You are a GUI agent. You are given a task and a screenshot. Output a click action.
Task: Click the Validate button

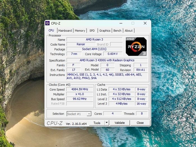click(x=120, y=123)
